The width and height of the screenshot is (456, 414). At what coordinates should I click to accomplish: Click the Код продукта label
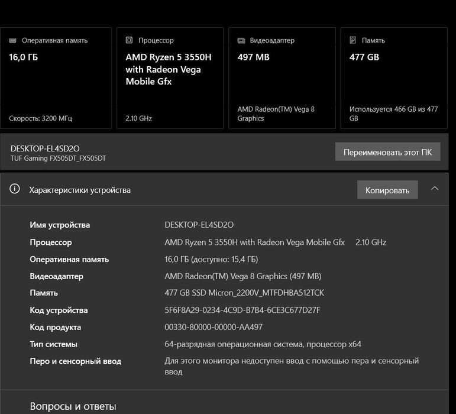55,328
